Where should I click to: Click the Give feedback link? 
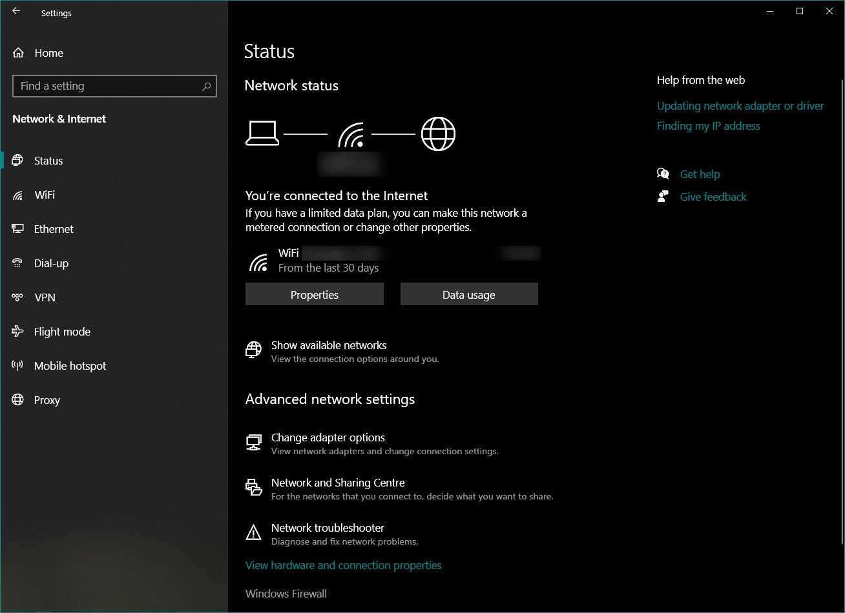713,197
